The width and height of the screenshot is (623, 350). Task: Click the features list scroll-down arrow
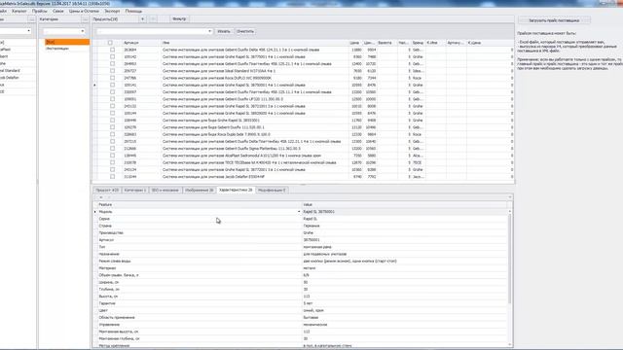510,345
